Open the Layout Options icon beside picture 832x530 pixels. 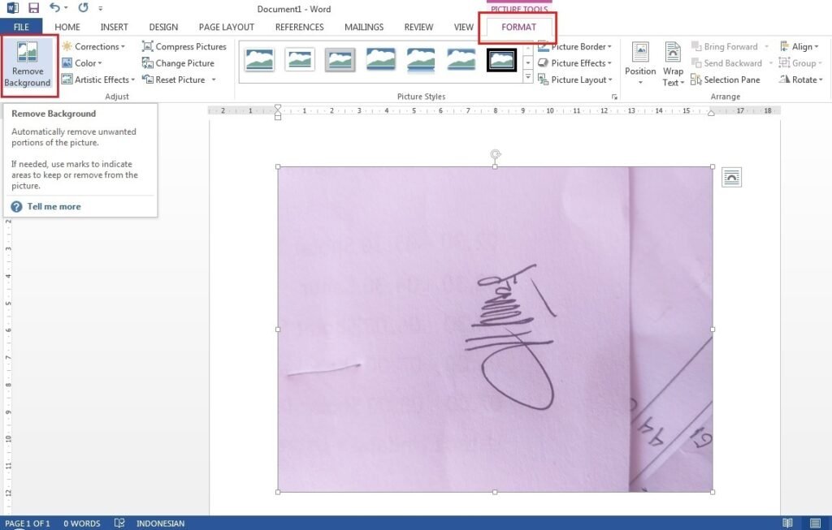click(x=731, y=177)
